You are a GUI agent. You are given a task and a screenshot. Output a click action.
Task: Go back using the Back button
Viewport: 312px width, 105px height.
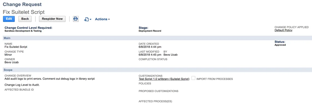[x=25, y=19]
